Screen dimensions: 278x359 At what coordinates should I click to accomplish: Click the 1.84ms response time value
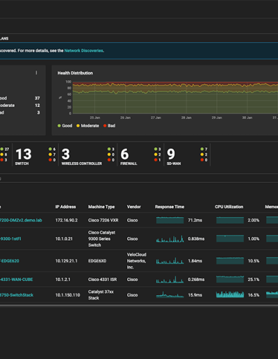195,261
